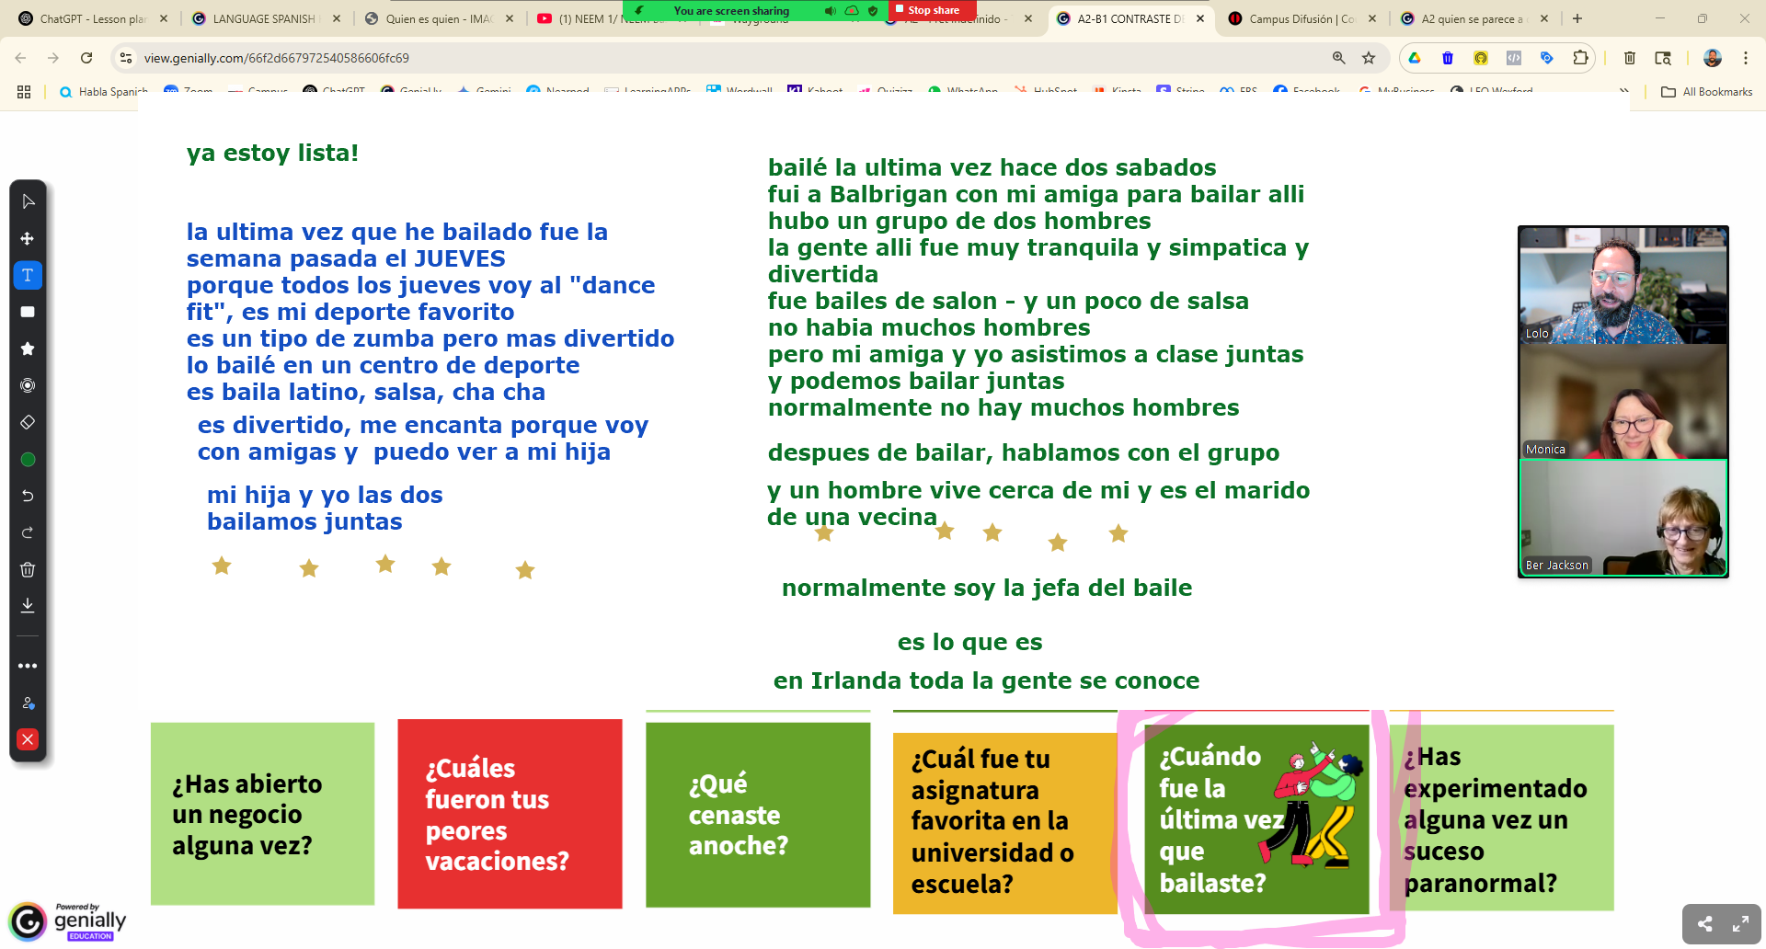The width and height of the screenshot is (1766, 949).
Task: Select the star stamp tool
Action: coord(28,349)
